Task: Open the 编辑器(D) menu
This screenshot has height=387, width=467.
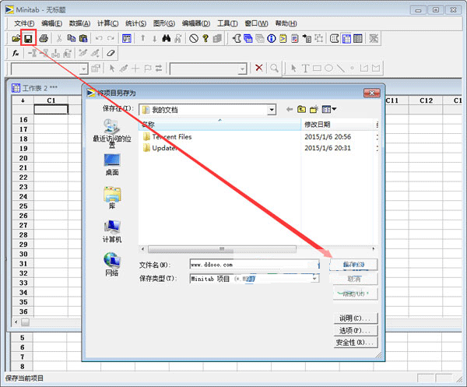Action: pos(196,23)
